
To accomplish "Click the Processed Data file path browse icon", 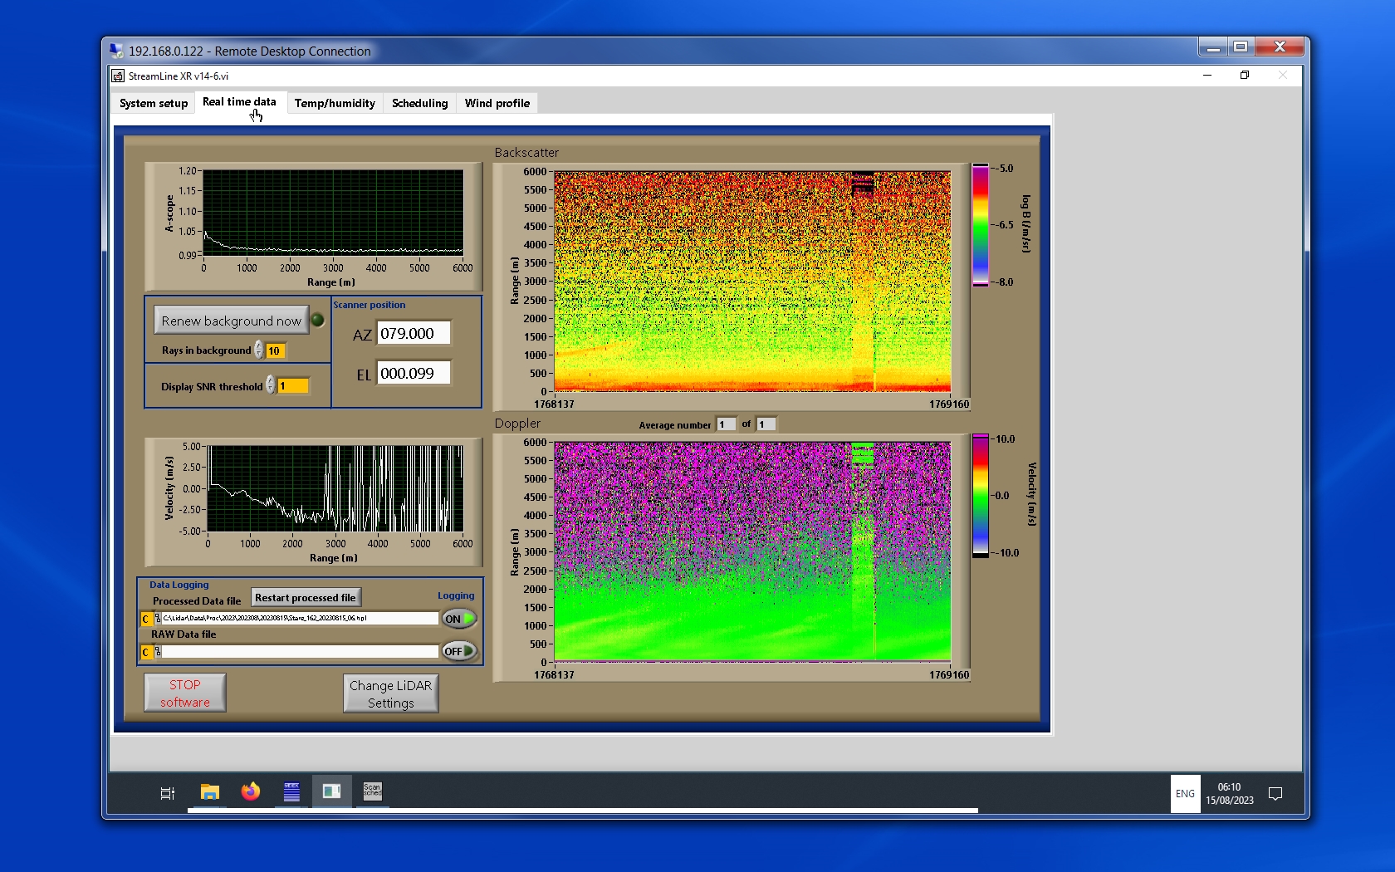I will point(158,619).
